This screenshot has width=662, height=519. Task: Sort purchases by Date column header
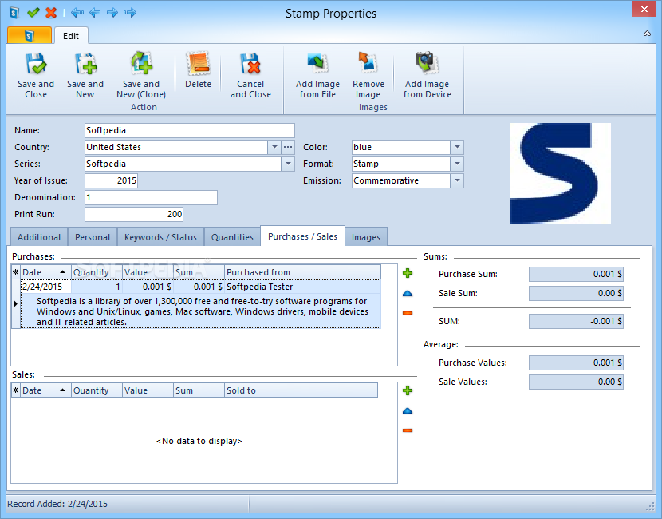click(46, 272)
